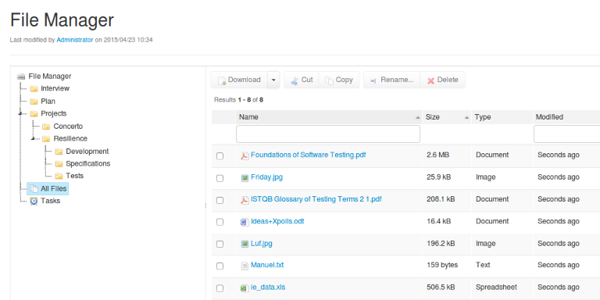Click the Tasks alarm clock icon
This screenshot has height=300, width=600.
click(34, 201)
